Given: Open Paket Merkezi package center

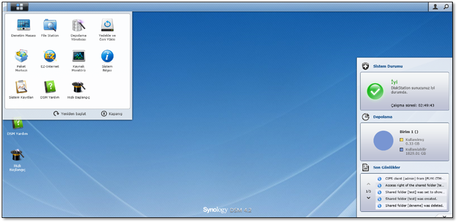Looking at the screenshot, I should point(22,61).
